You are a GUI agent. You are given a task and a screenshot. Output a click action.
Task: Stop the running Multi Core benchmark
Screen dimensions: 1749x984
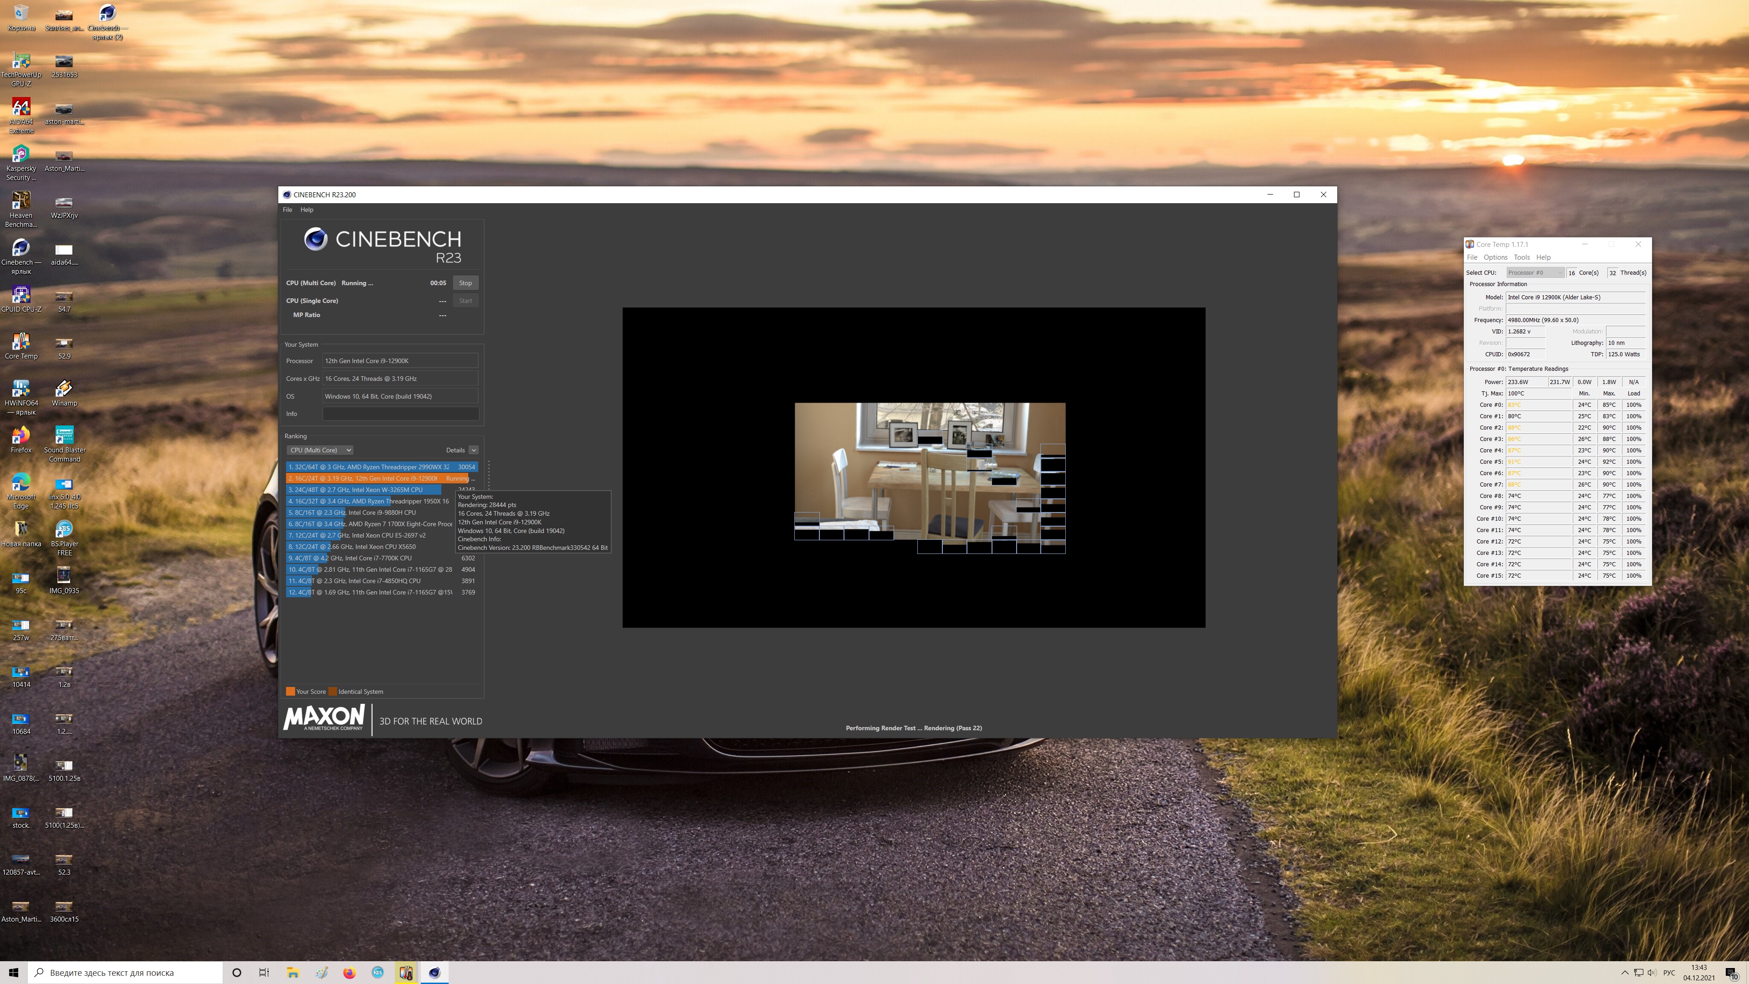pos(465,283)
